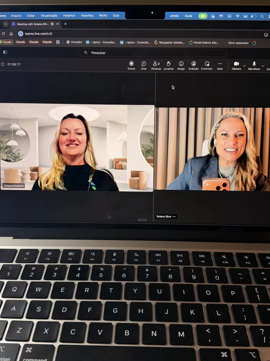Show the Pessoas participants list
Image resolution: width=270 pixels, height=361 pixels.
pyautogui.click(x=156, y=65)
